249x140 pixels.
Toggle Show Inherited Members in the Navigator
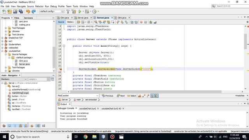point(4,126)
